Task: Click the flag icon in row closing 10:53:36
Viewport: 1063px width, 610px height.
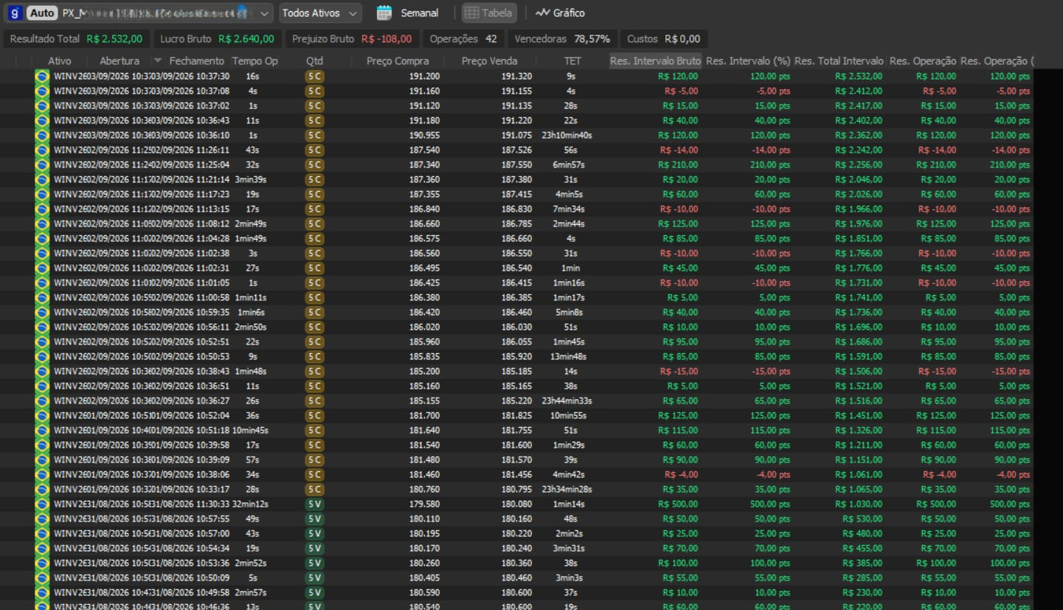Action: (42, 563)
